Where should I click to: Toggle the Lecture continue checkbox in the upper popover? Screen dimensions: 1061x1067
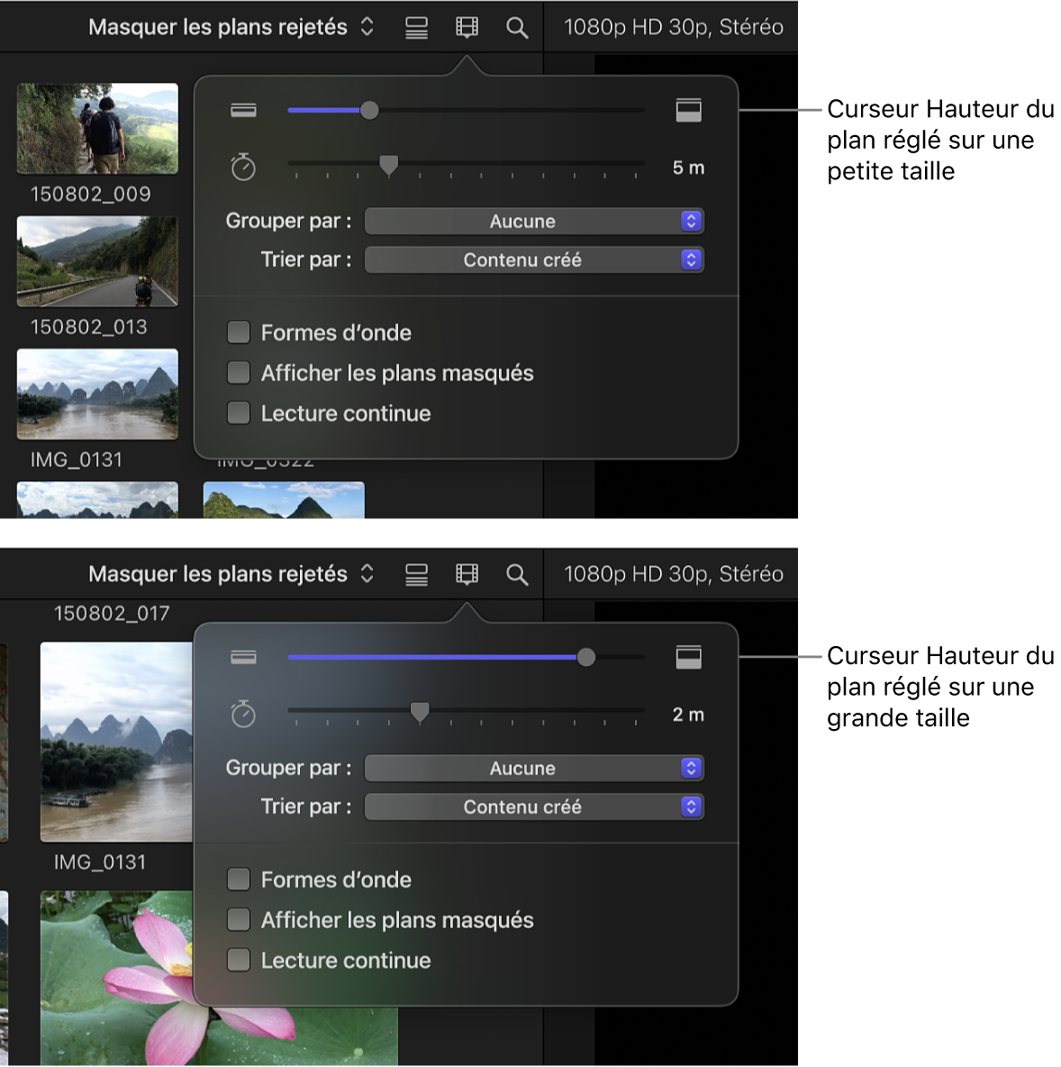click(x=239, y=414)
